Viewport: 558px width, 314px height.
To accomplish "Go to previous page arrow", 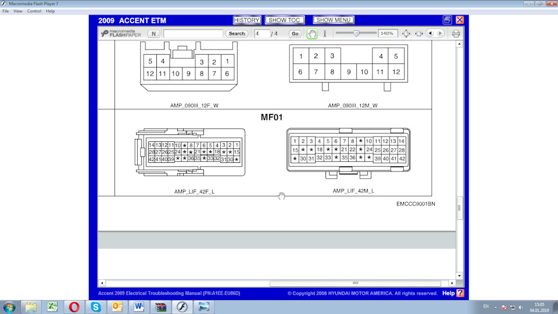I will tap(430, 34).
